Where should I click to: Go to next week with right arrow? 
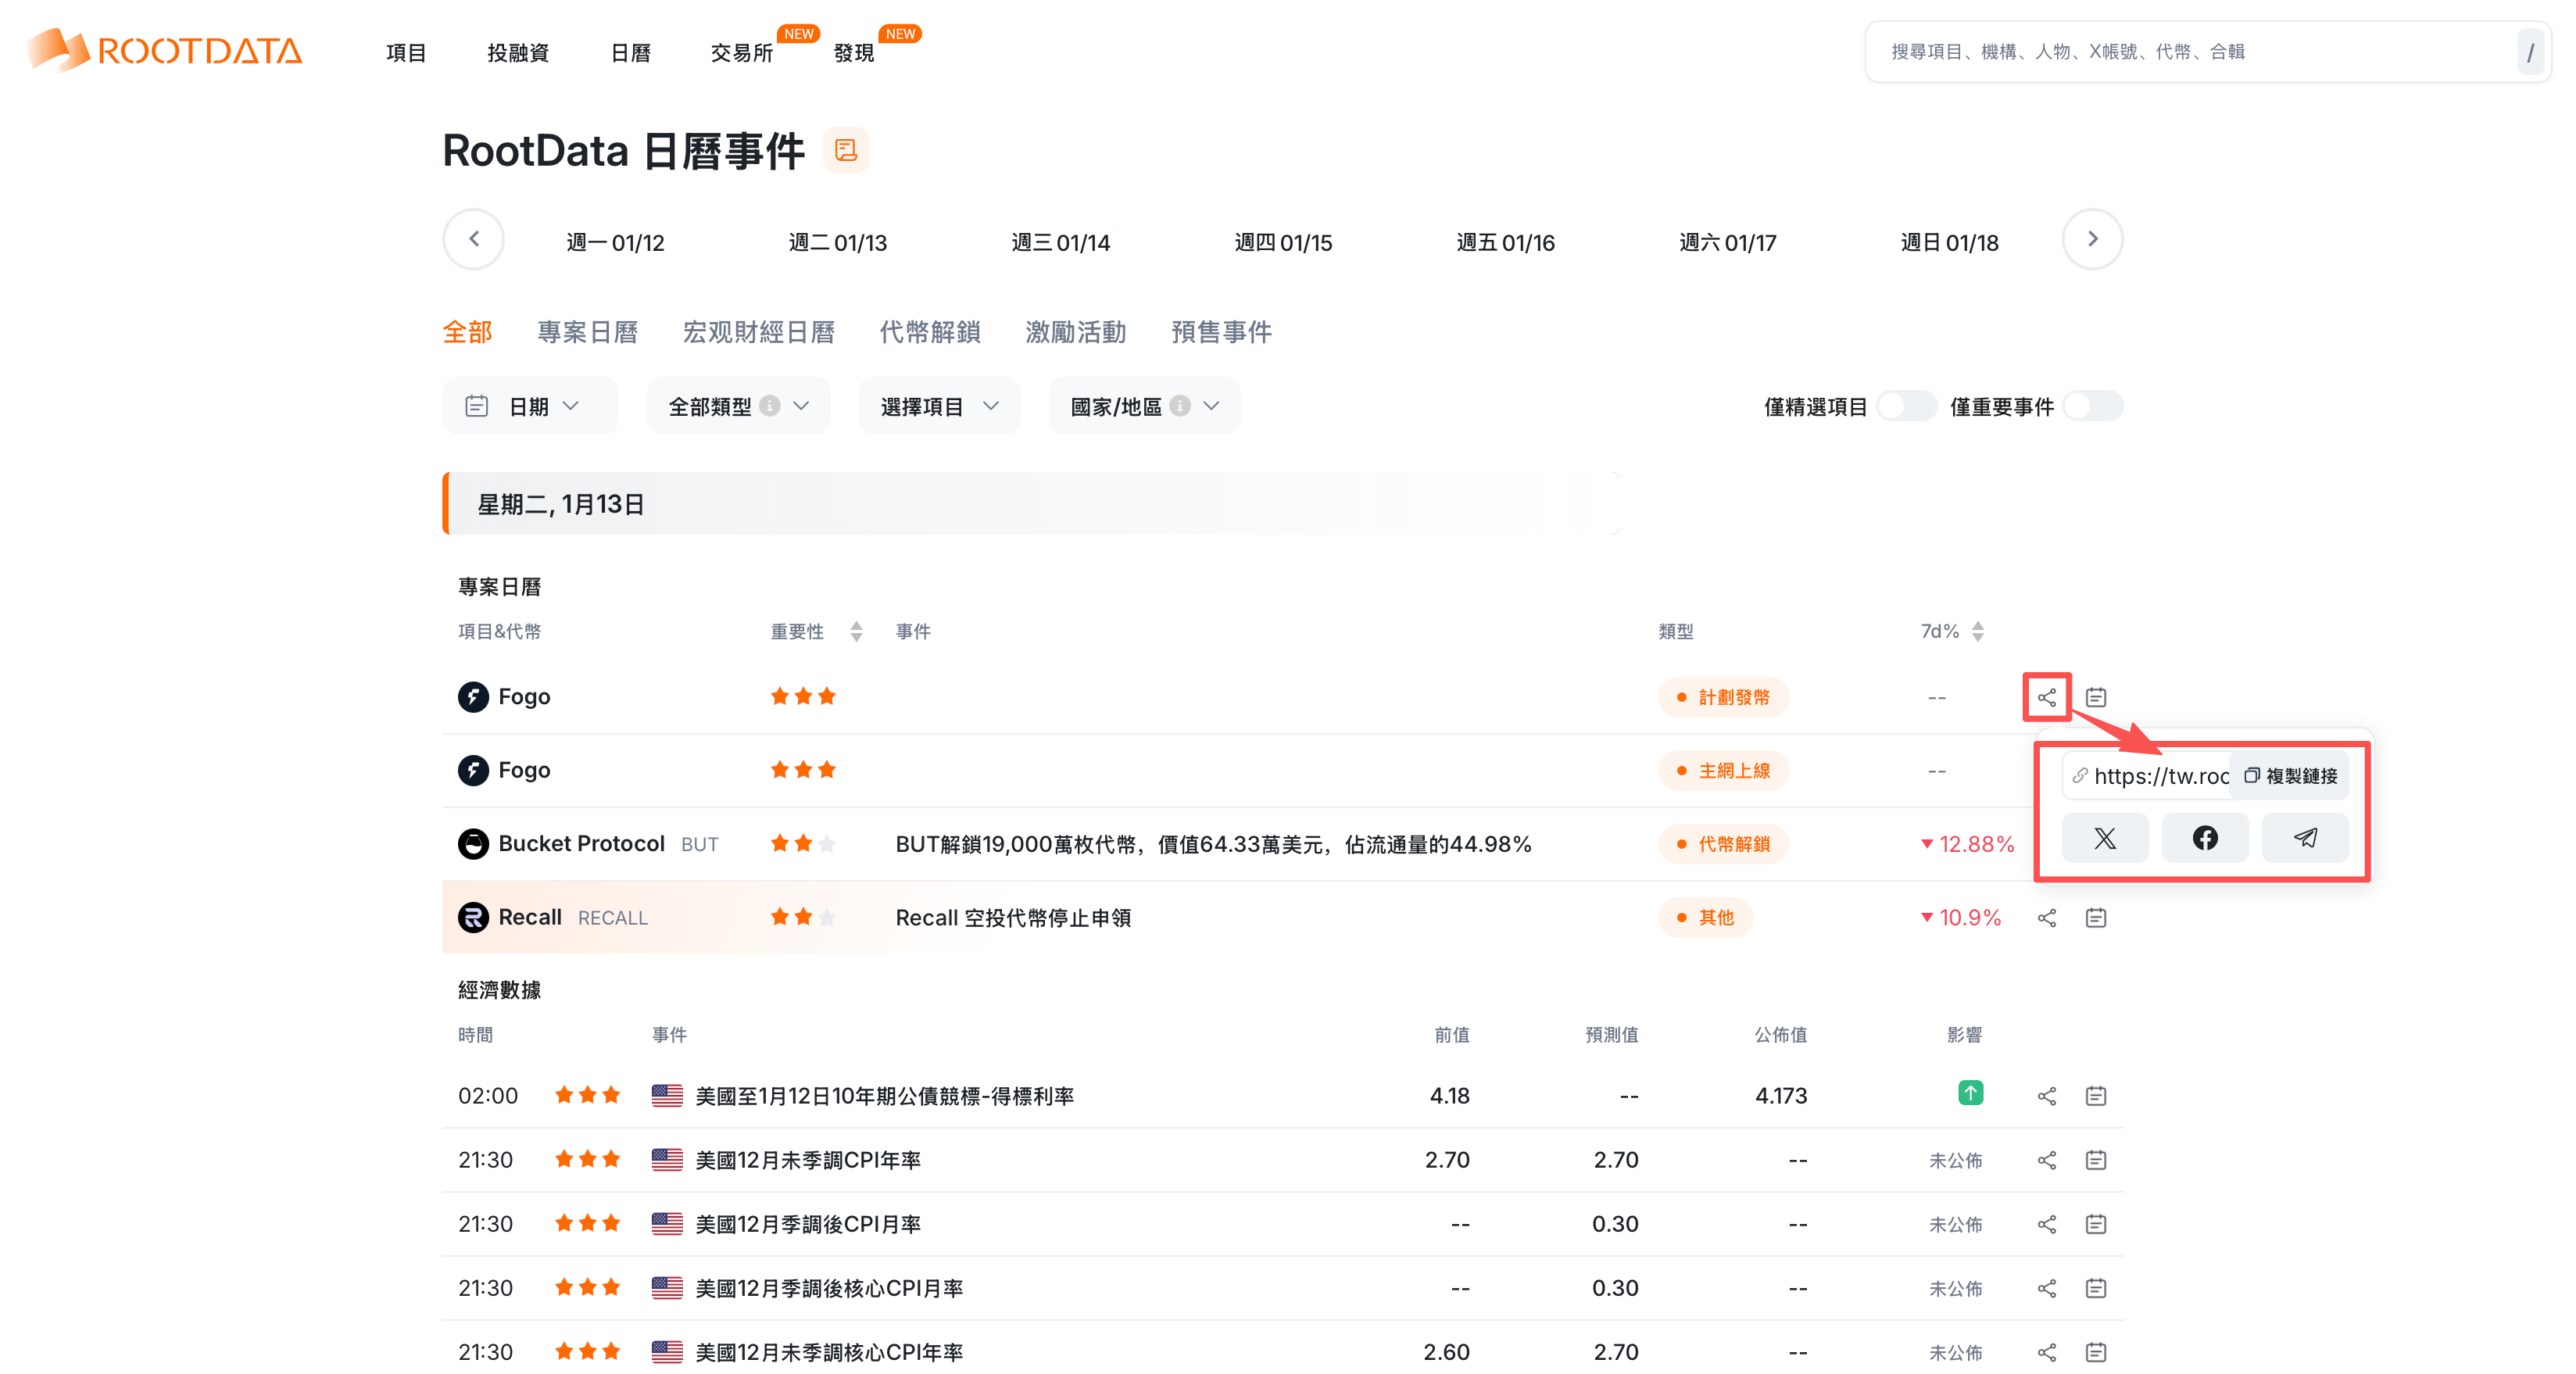coord(2092,239)
